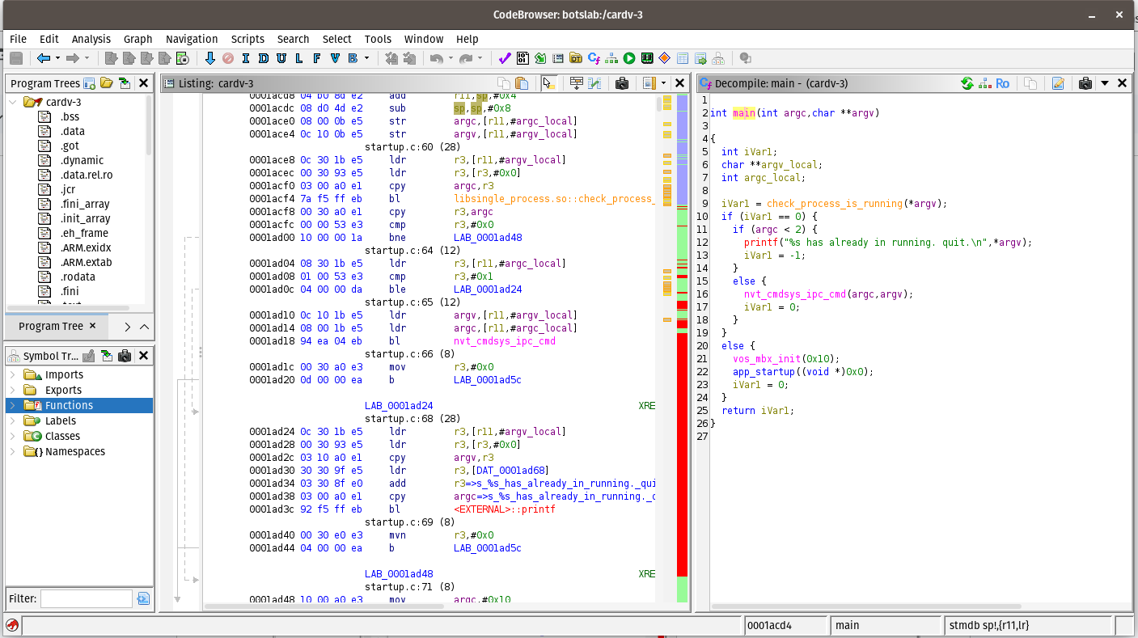Toggle the Undefined U navigation button
This screenshot has width=1138, height=638.
281,58
